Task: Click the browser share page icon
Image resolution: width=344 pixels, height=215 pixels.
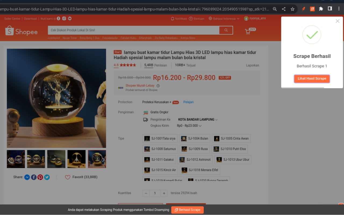Action: click(x=284, y=9)
